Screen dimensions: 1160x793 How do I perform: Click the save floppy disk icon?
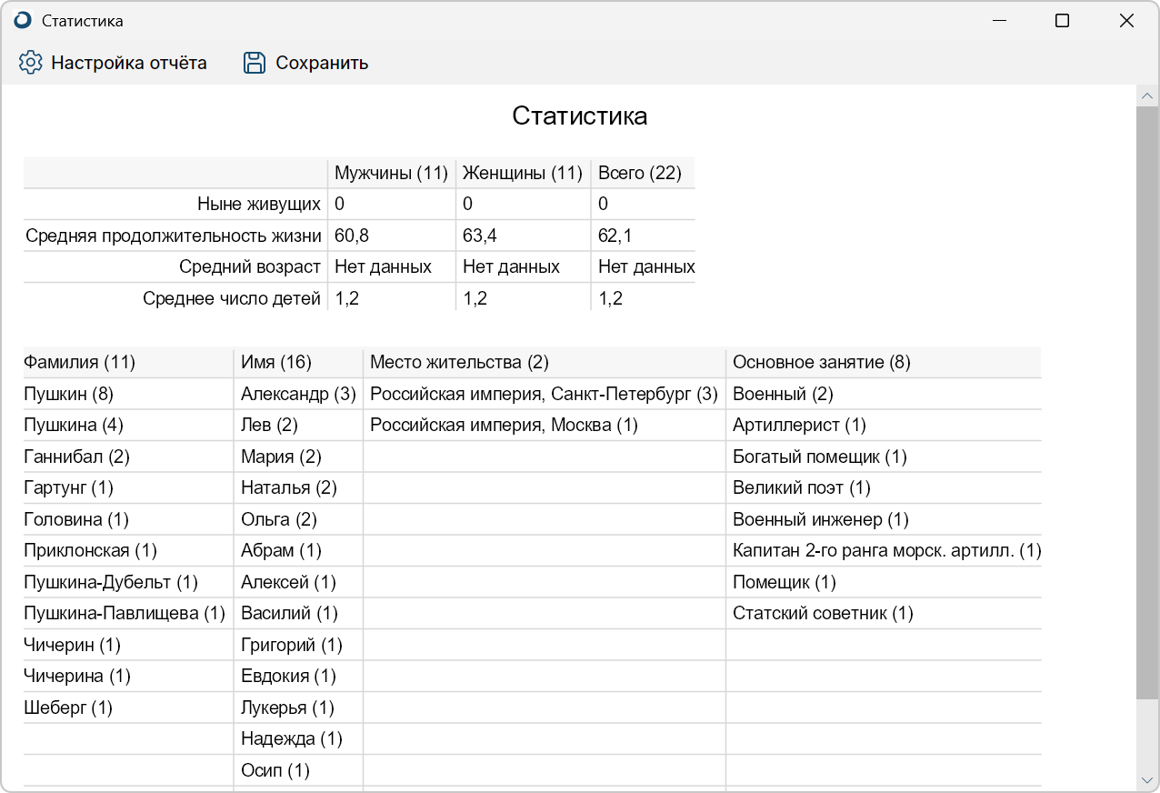255,63
